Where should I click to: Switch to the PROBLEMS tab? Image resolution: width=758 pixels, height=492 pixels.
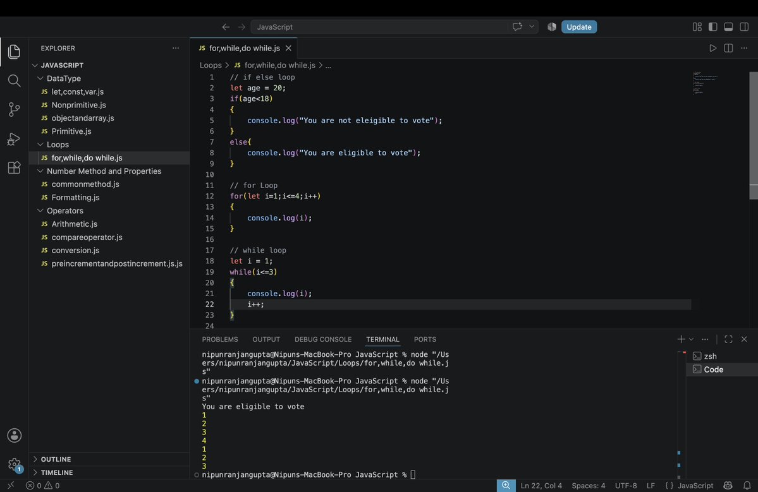point(220,339)
